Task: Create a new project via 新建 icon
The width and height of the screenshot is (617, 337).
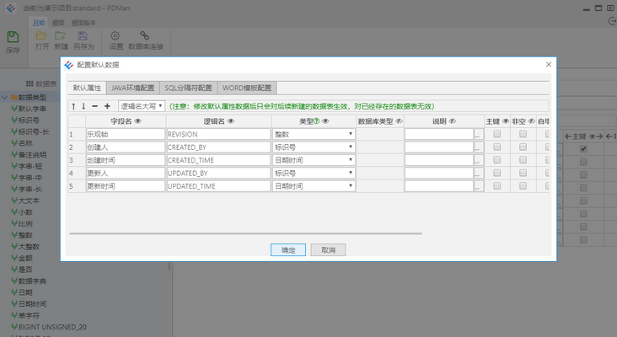Action: pyautogui.click(x=60, y=35)
